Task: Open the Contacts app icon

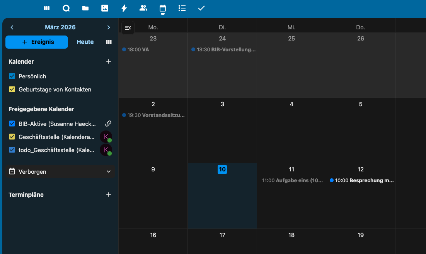Action: [x=143, y=8]
